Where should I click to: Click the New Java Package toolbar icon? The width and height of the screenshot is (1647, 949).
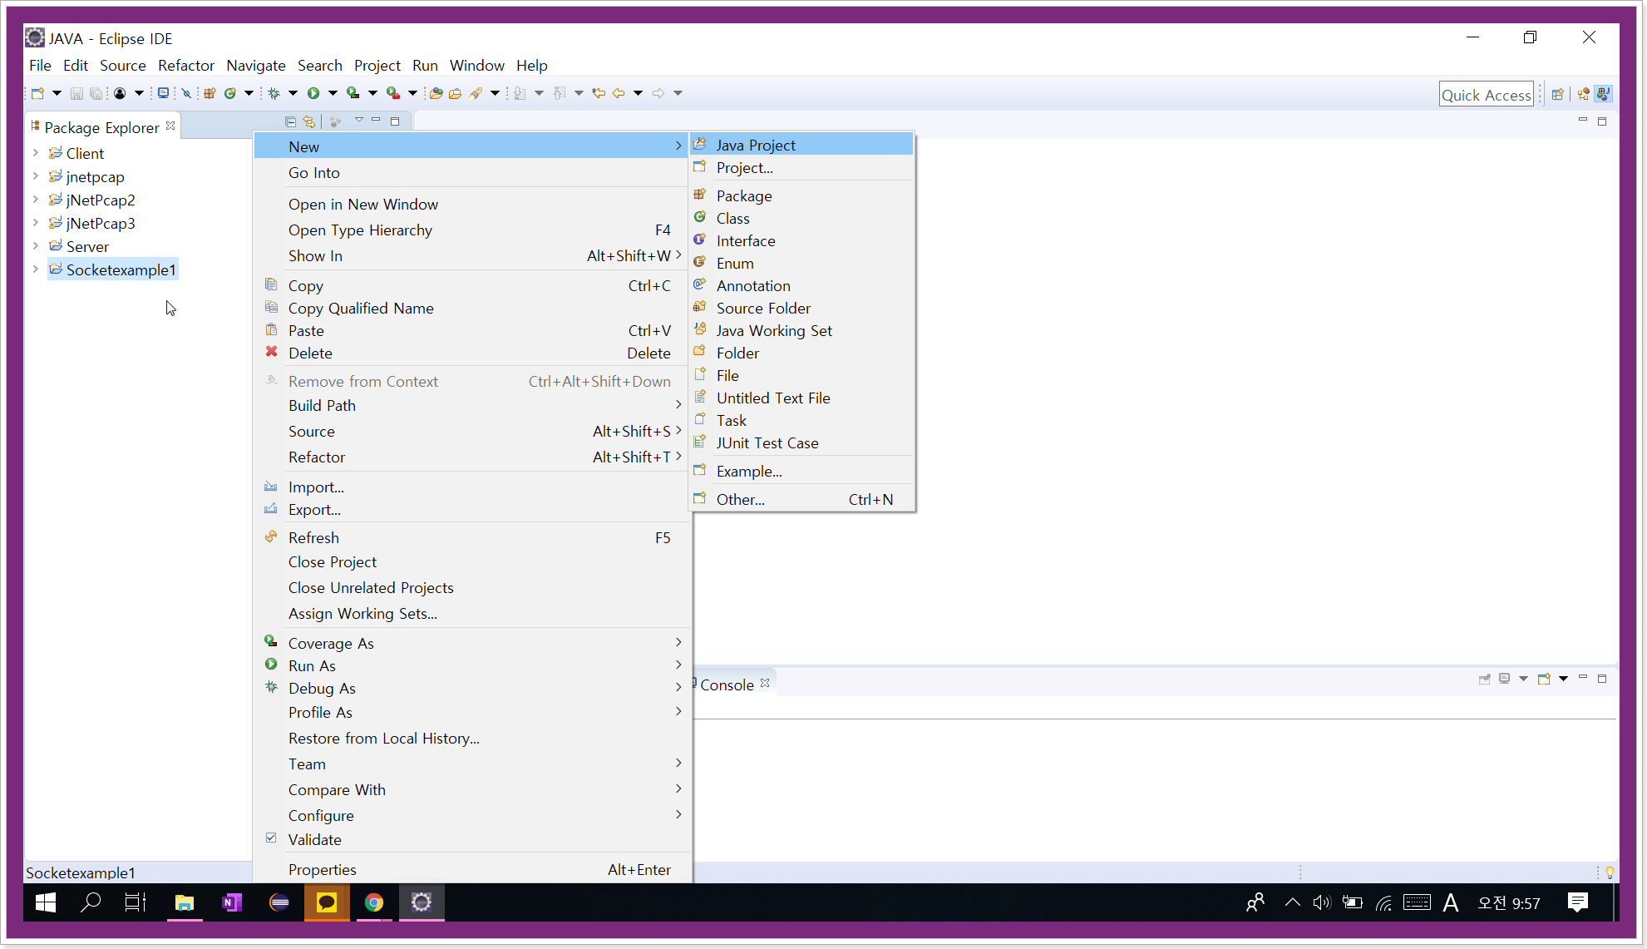click(210, 93)
